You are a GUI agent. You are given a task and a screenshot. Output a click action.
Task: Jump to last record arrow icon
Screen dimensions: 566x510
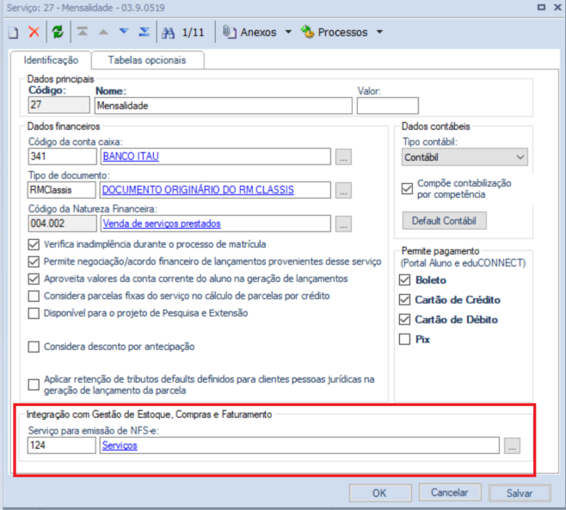(x=145, y=32)
